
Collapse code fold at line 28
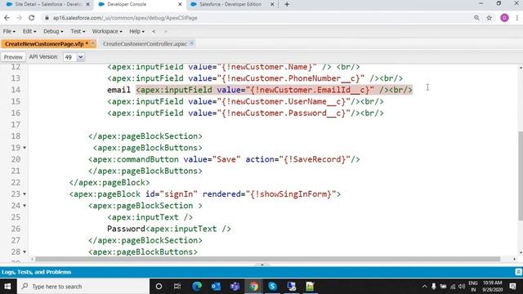[x=25, y=252]
